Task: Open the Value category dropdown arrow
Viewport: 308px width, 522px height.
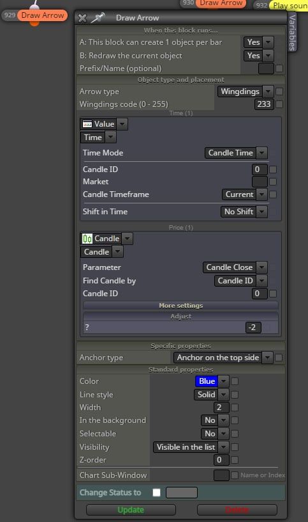Action: coord(122,124)
